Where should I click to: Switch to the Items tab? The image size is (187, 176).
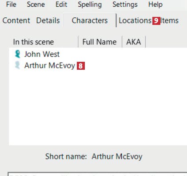(x=170, y=20)
